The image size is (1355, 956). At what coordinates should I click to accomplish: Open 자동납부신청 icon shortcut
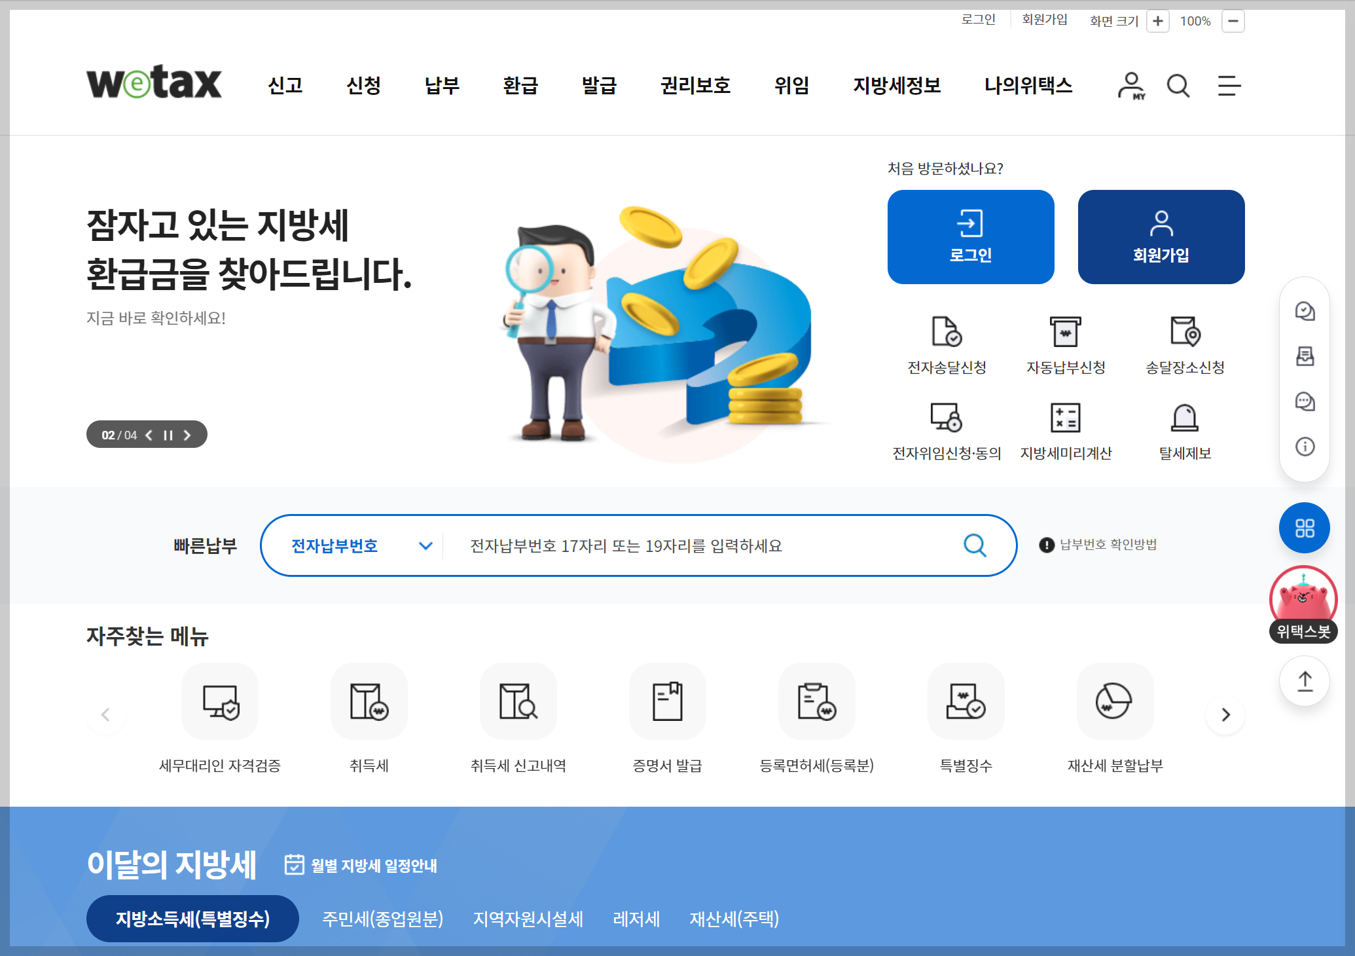pos(1065,331)
